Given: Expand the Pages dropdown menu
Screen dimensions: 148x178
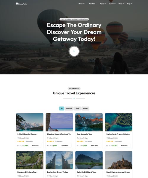Looking at the screenshot, I should tap(103, 4).
